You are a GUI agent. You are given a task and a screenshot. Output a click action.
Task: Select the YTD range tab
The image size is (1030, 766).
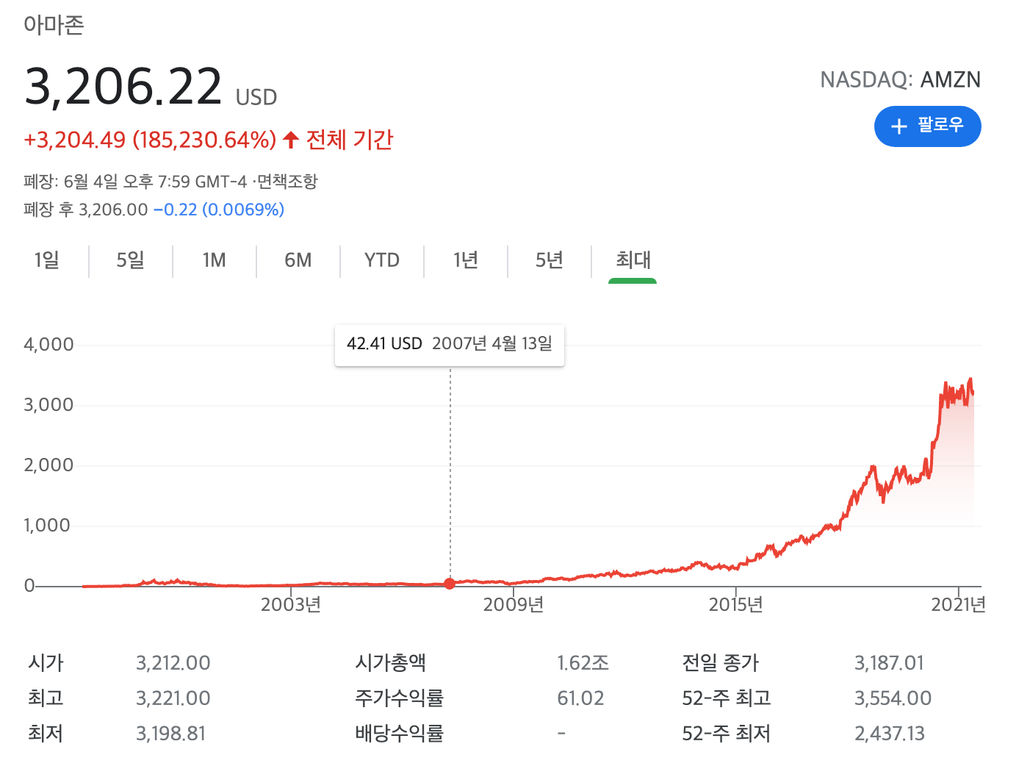[x=381, y=260]
